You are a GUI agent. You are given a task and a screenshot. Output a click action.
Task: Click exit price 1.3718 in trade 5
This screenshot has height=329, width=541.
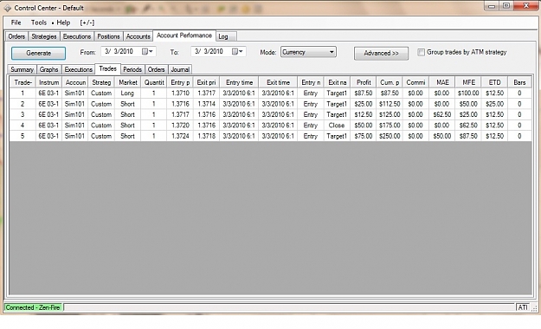coord(206,136)
